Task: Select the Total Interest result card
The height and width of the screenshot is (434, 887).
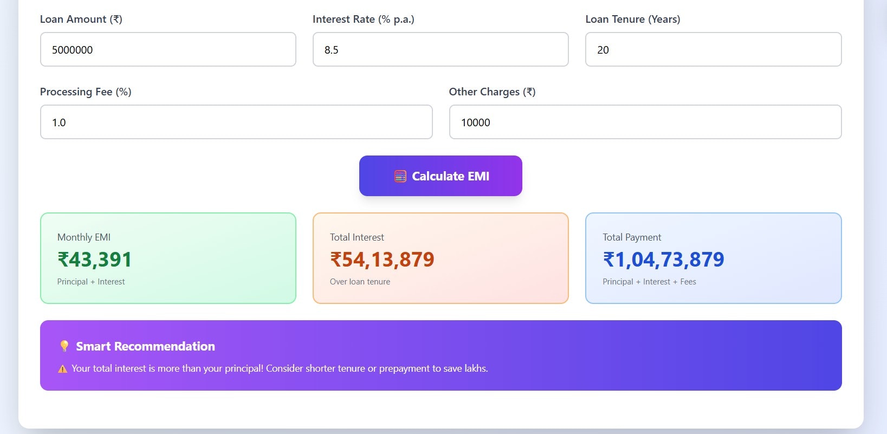Action: click(441, 258)
